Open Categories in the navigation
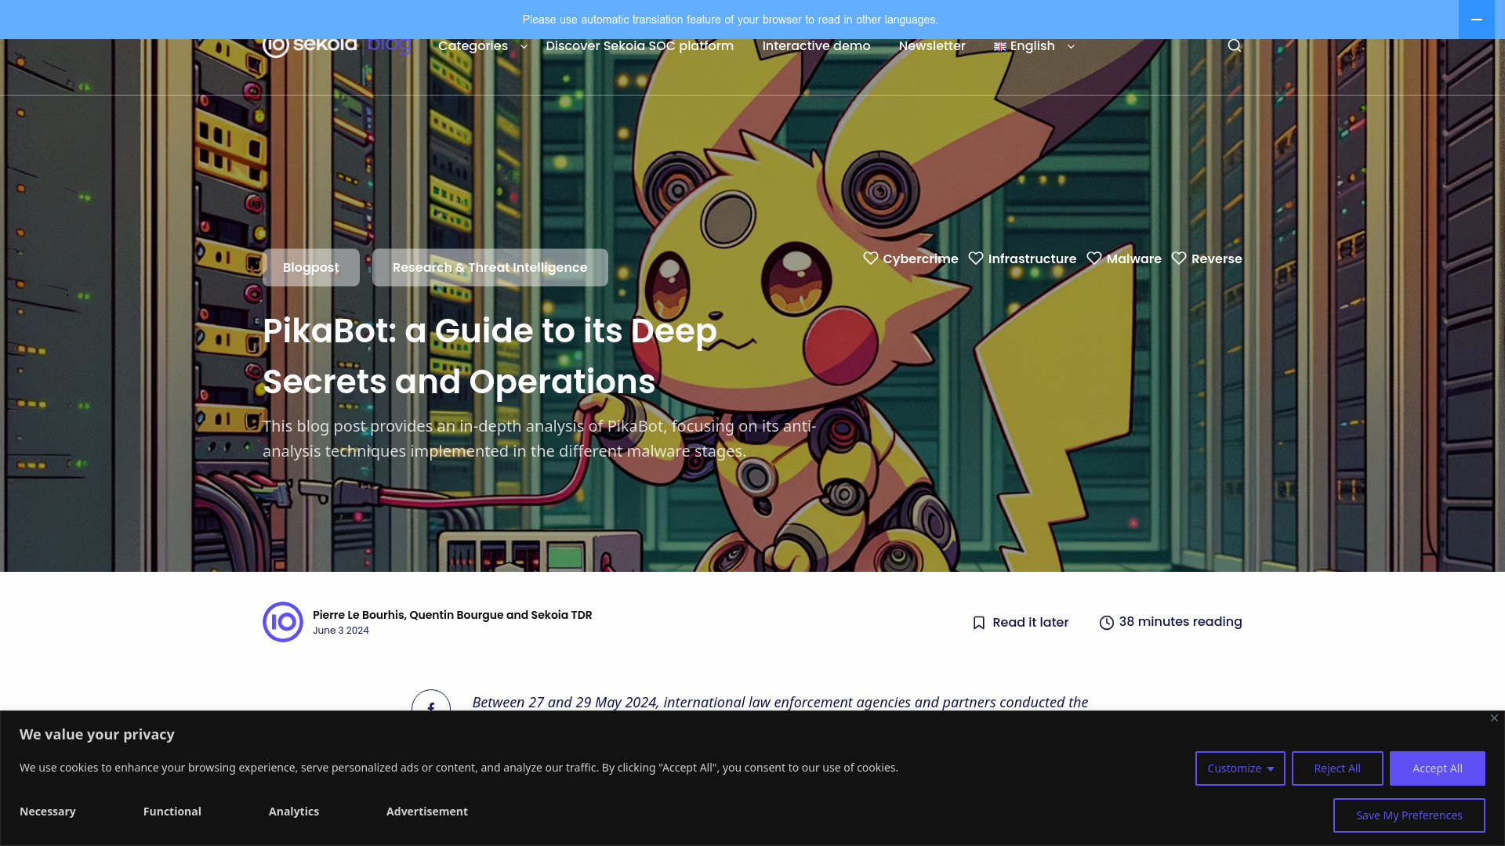Image resolution: width=1505 pixels, height=846 pixels. click(x=473, y=46)
